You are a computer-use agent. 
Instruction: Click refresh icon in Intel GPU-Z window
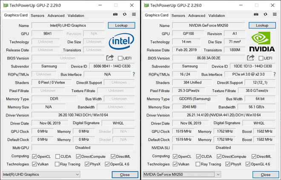point(125,14)
